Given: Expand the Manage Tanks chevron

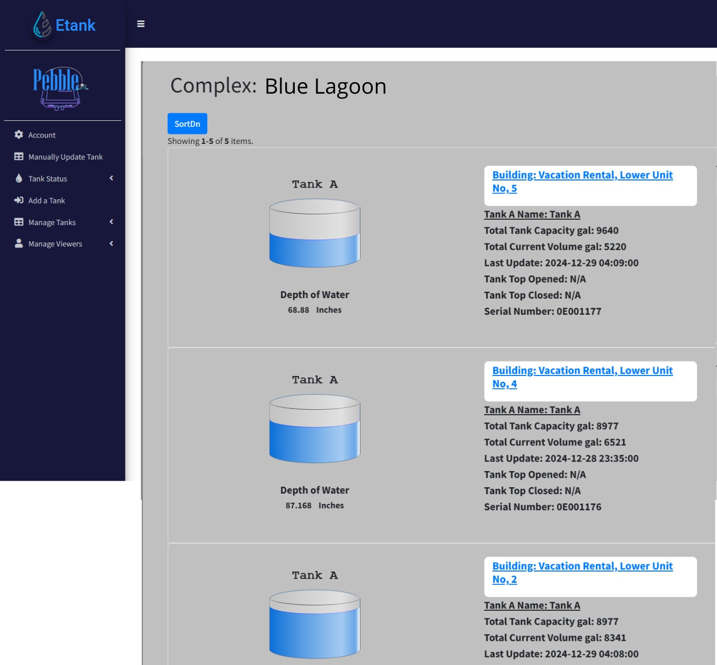Looking at the screenshot, I should point(111,222).
